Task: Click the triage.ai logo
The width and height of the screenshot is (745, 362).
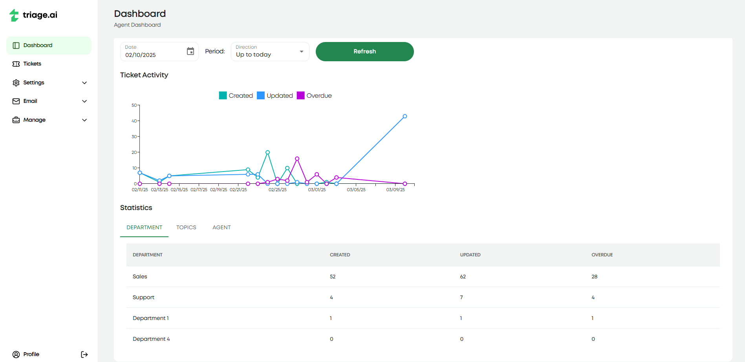Action: pos(33,15)
